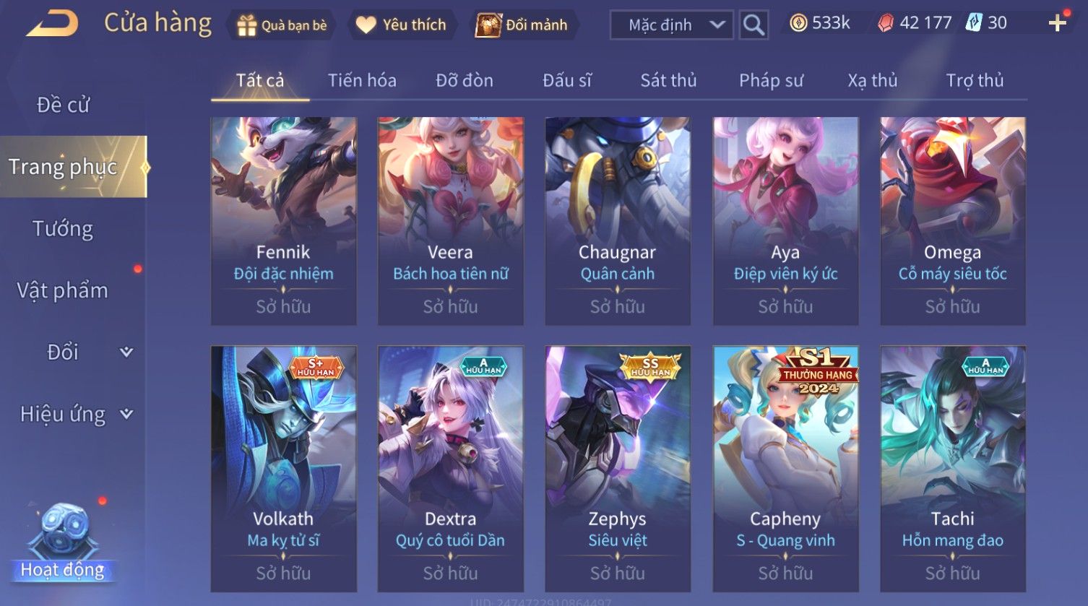
Task: Go to Tướng in sidebar
Action: [63, 229]
